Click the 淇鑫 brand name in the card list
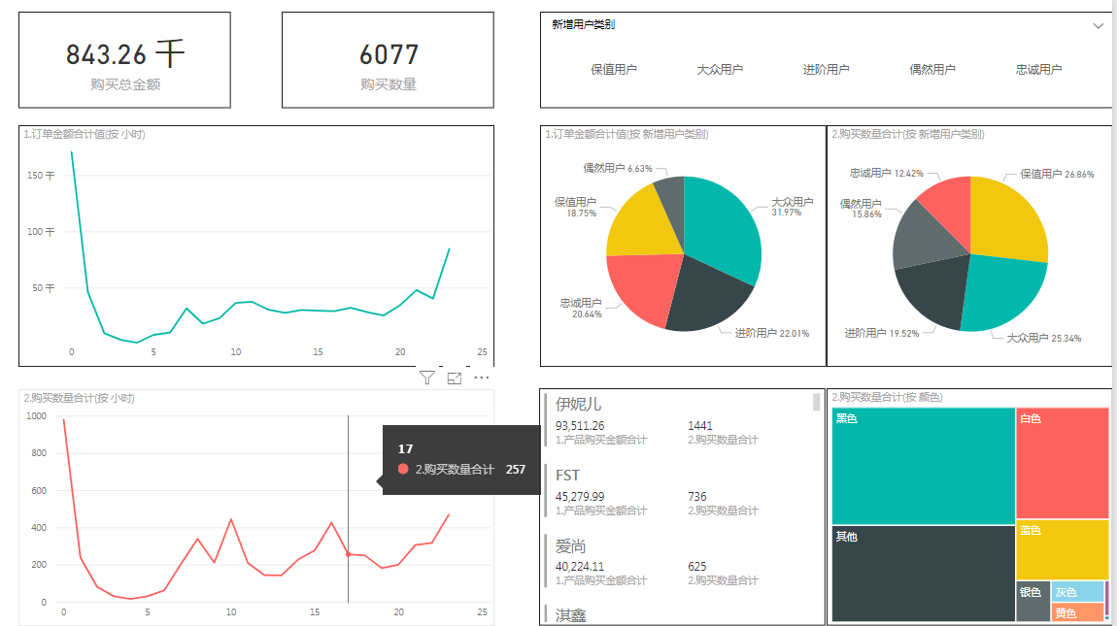The height and width of the screenshot is (626, 1117). [x=570, y=615]
